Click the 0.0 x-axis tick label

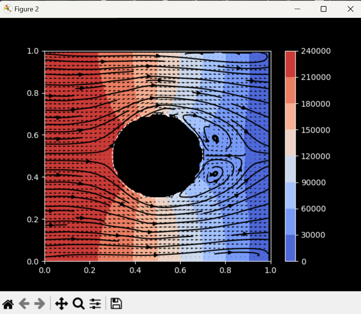pyautogui.click(x=45, y=270)
